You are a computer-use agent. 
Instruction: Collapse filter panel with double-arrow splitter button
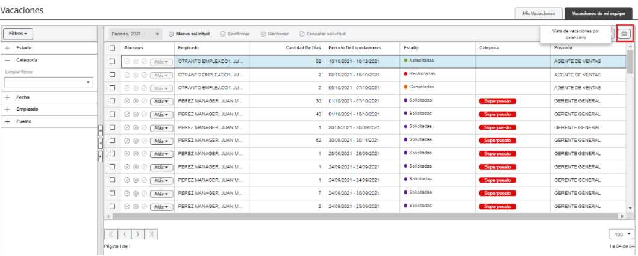(x=101, y=132)
